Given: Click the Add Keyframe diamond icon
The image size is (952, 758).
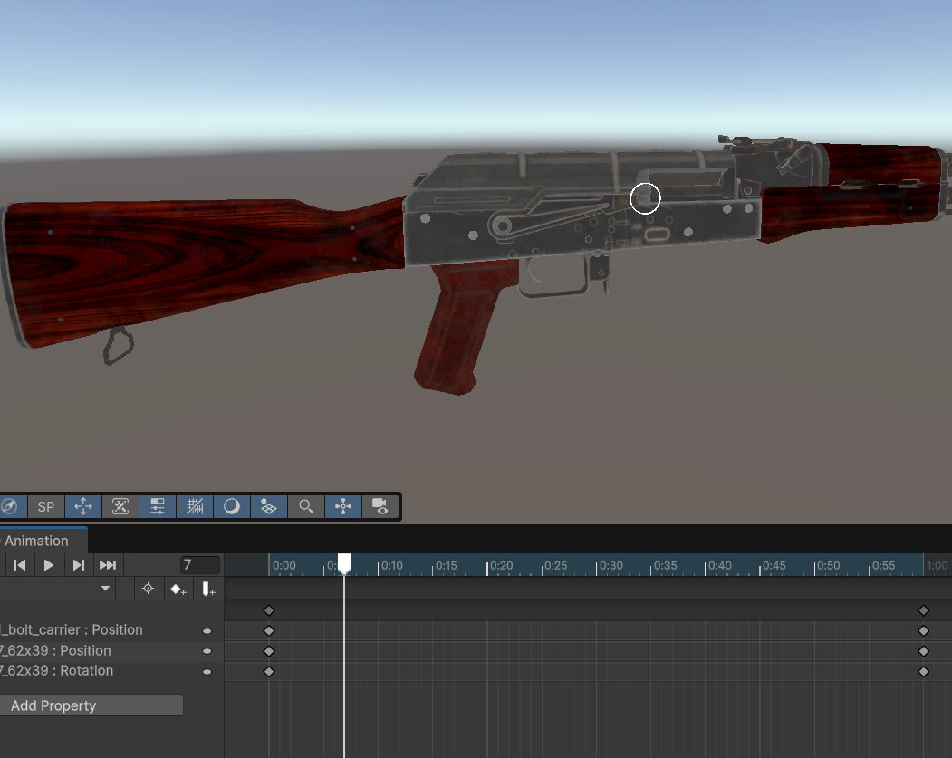Looking at the screenshot, I should pyautogui.click(x=178, y=589).
